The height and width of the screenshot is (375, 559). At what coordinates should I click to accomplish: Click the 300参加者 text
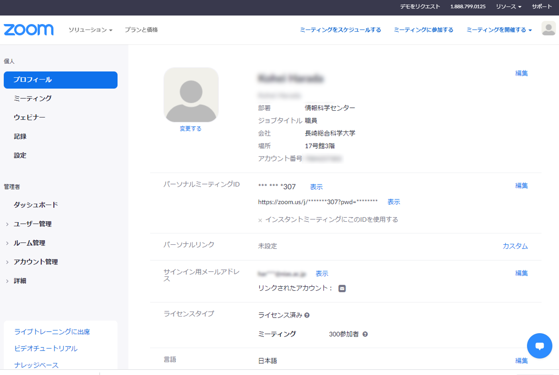tap(344, 334)
